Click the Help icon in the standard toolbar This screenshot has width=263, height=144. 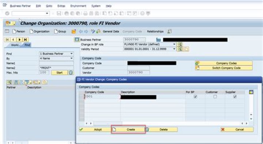tap(142, 13)
